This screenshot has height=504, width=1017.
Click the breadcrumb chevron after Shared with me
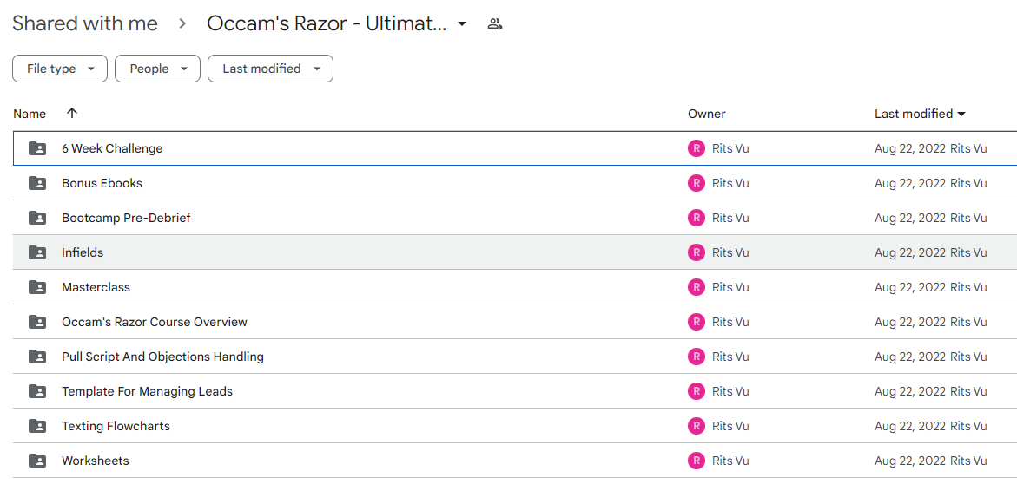[182, 24]
